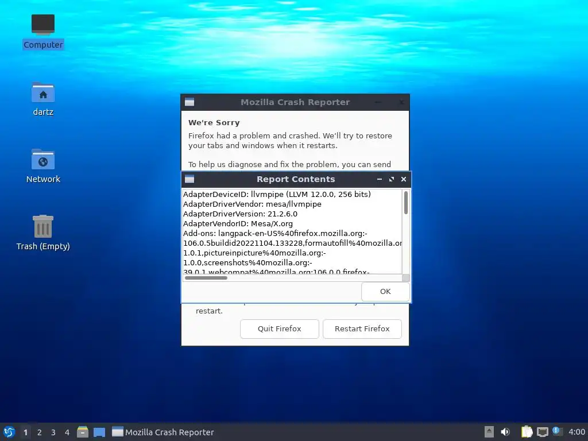Image resolution: width=588 pixels, height=441 pixels.
Task: Click the AdapterVendorID: Mesa/X.org line
Action: 238,223
